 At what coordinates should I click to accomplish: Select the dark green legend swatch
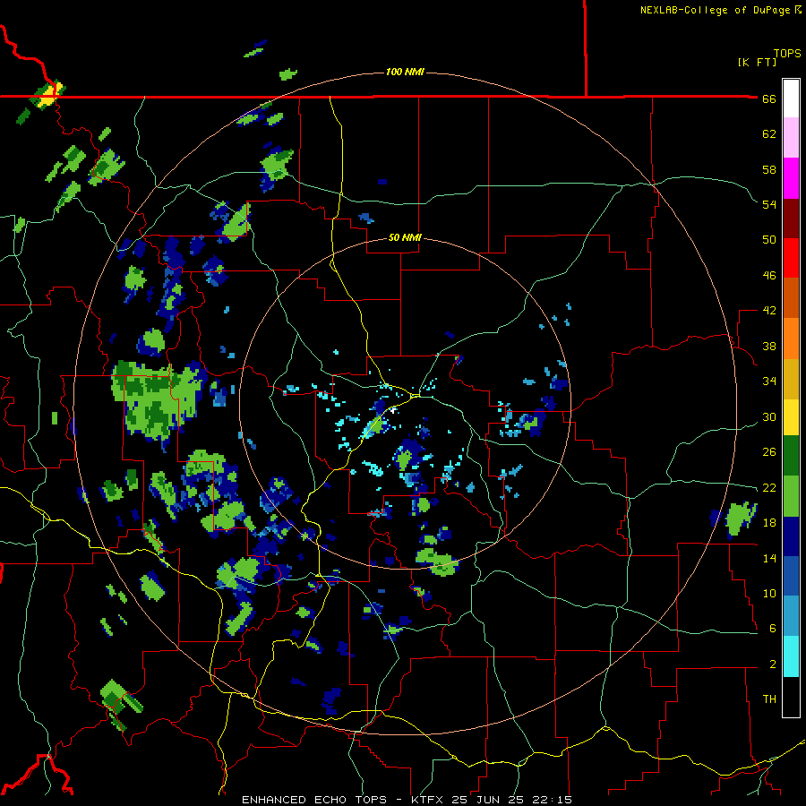click(x=791, y=456)
